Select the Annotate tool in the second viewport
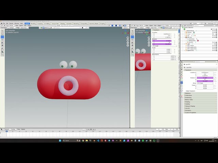The height and width of the screenshot is (163, 218). [133, 49]
